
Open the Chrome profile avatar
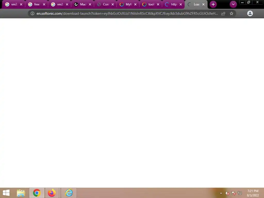(x=250, y=13)
